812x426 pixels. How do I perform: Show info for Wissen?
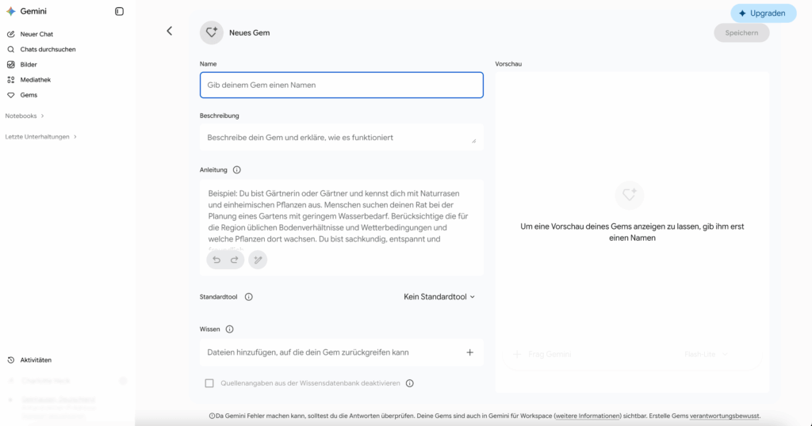point(229,329)
